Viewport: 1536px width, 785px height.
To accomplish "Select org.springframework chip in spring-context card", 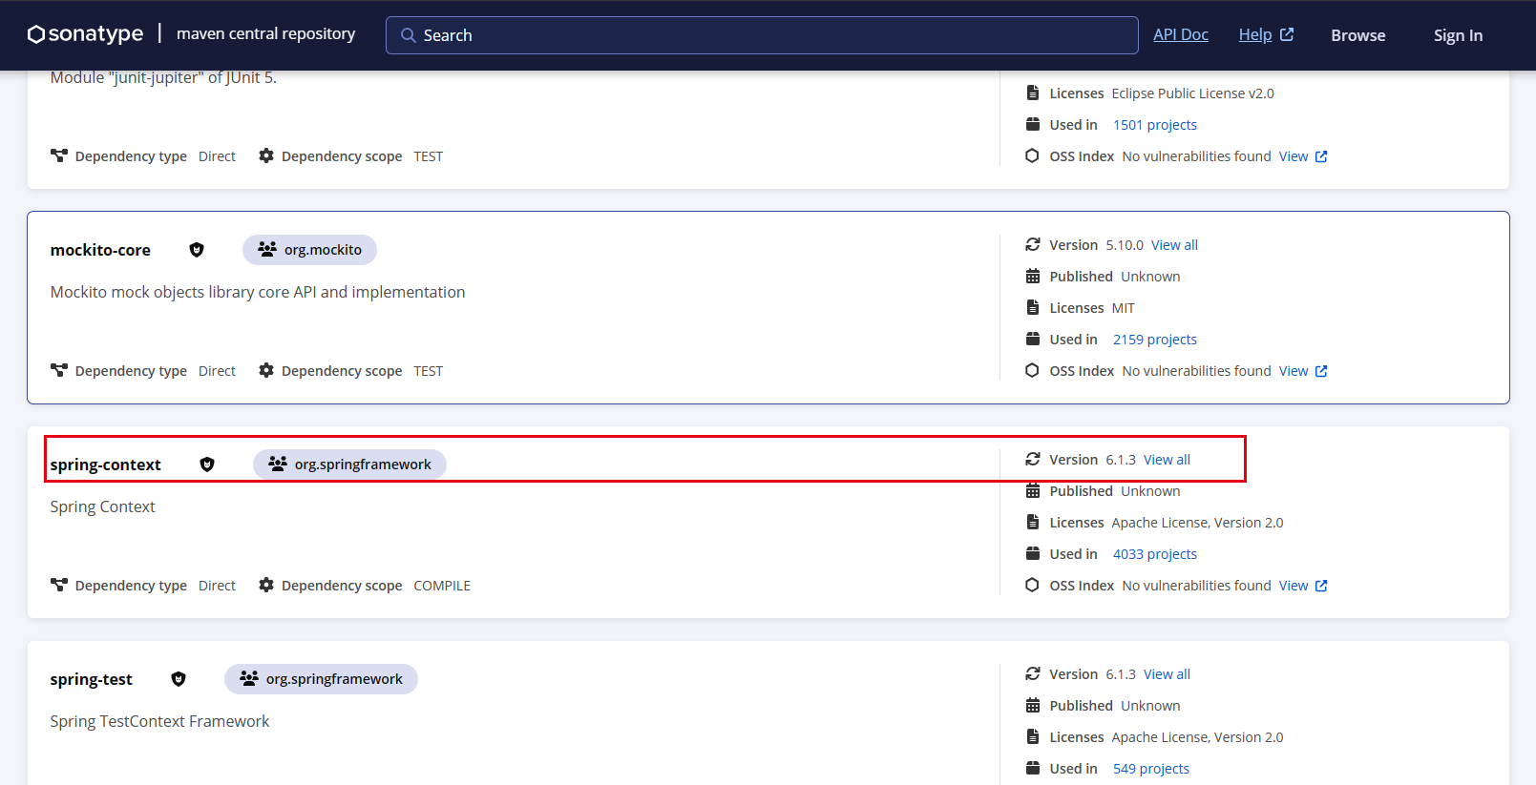I will (349, 465).
